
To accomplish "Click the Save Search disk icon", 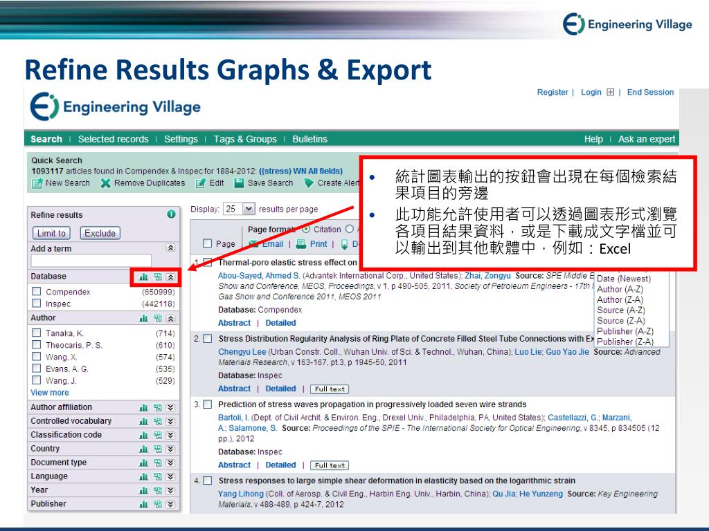I will [x=239, y=183].
